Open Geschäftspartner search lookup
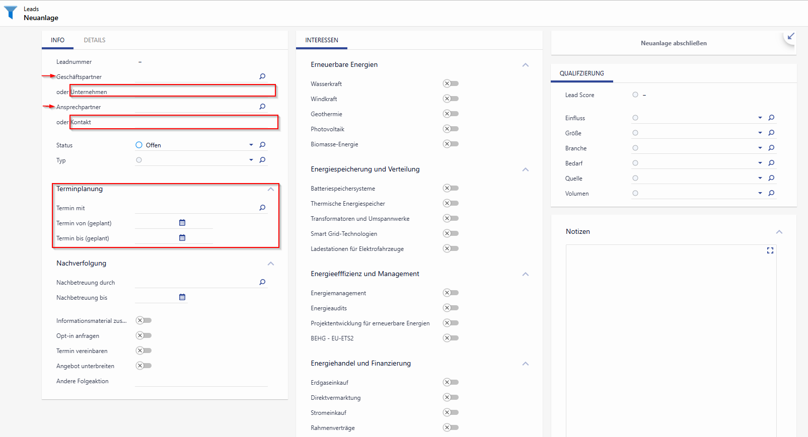This screenshot has height=437, width=808. 262,76
